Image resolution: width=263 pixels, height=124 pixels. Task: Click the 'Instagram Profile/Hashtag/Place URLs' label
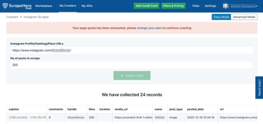click(x=37, y=44)
